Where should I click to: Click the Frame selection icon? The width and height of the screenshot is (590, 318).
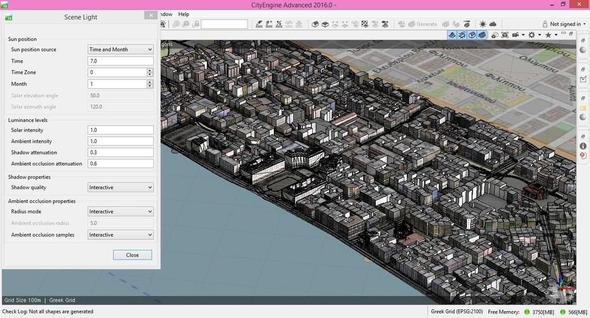coord(505,35)
